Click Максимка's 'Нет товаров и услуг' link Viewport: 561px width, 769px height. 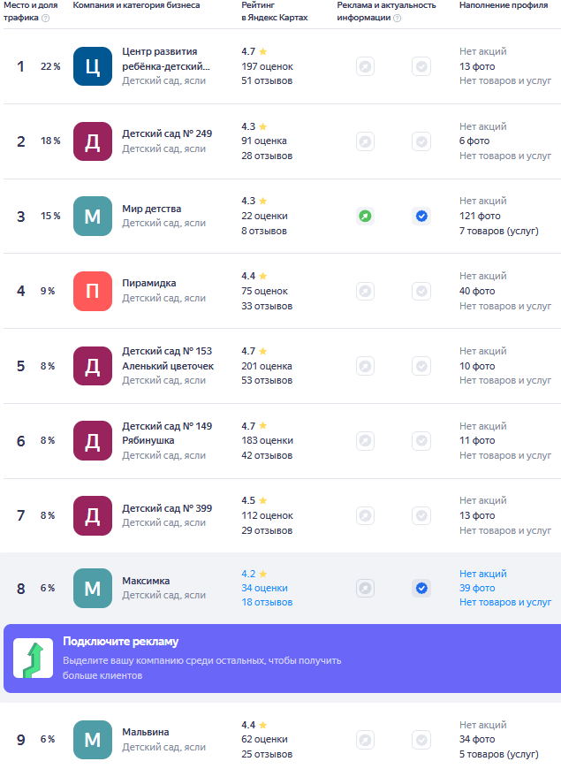click(x=505, y=602)
